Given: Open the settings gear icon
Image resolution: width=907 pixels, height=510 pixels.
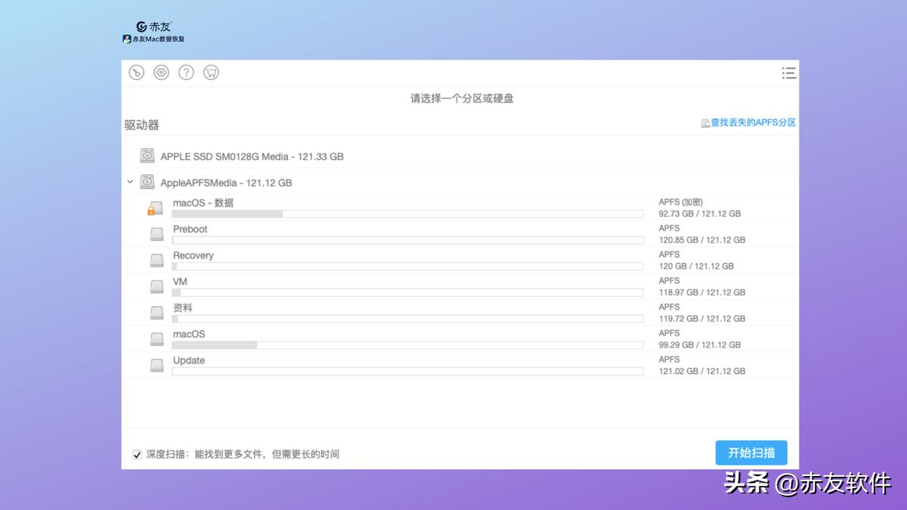Looking at the screenshot, I should (x=161, y=73).
